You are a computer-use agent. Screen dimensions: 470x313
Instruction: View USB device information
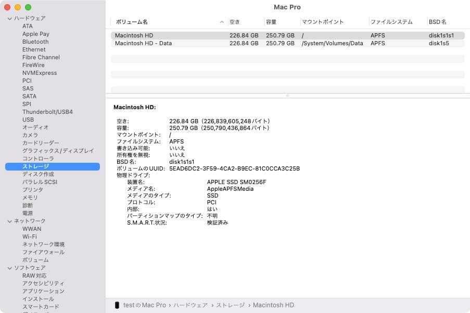coord(28,120)
